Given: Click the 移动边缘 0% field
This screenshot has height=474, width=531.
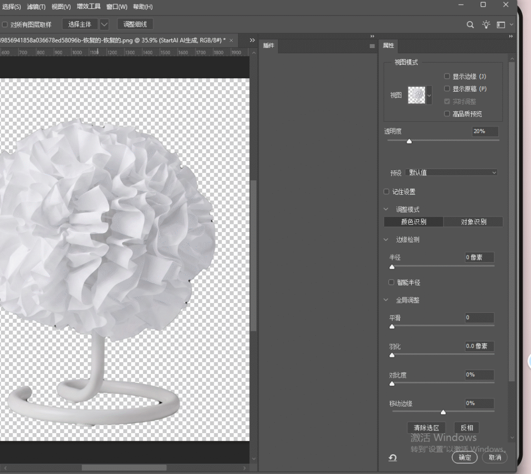Looking at the screenshot, I should pyautogui.click(x=479, y=404).
